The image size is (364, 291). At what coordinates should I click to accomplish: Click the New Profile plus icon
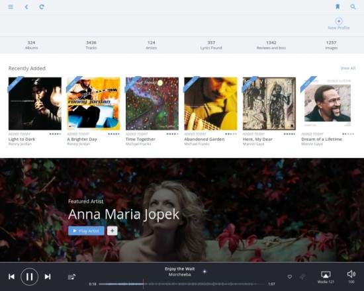[x=339, y=21]
